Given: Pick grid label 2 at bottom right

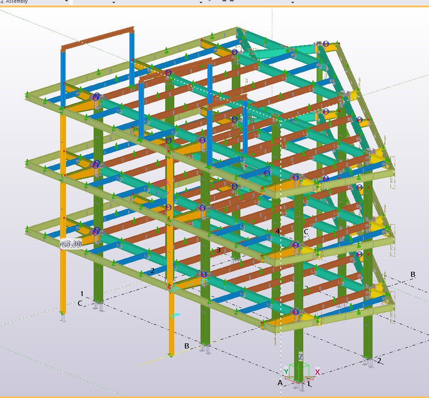Looking at the screenshot, I should 379,361.
